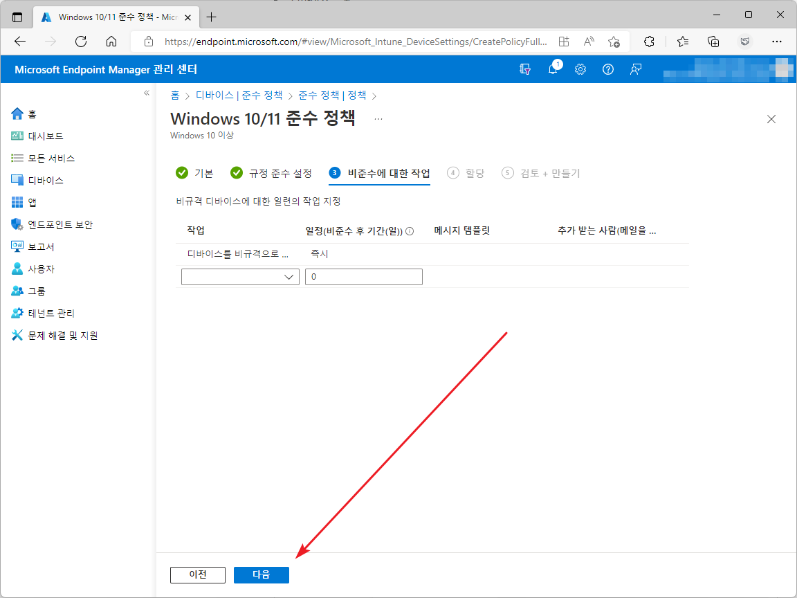Open 디바이스 in the sidebar
Viewport: 797px width, 598px height.
(x=37, y=181)
